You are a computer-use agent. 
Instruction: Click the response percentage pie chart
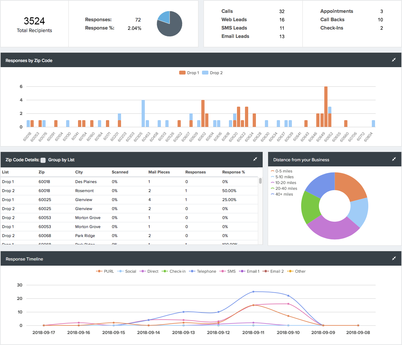[x=170, y=24]
